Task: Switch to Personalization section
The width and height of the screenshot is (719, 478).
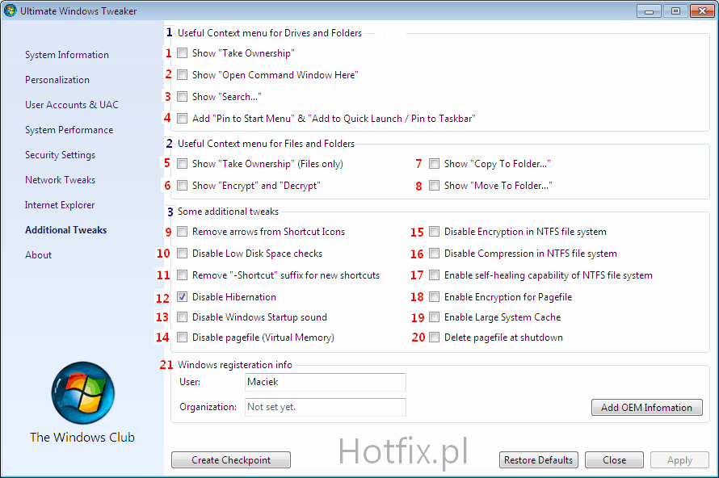Action: [57, 80]
